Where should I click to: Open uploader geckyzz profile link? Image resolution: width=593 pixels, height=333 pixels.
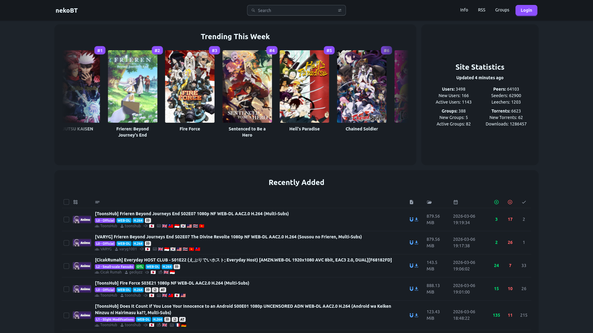(x=136, y=272)
